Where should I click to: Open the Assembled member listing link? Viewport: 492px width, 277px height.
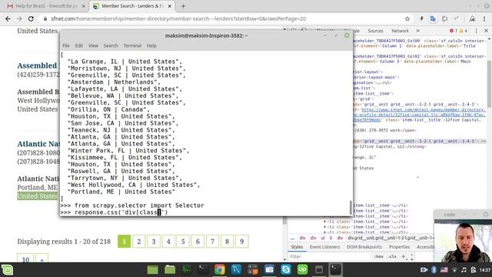coord(38,65)
